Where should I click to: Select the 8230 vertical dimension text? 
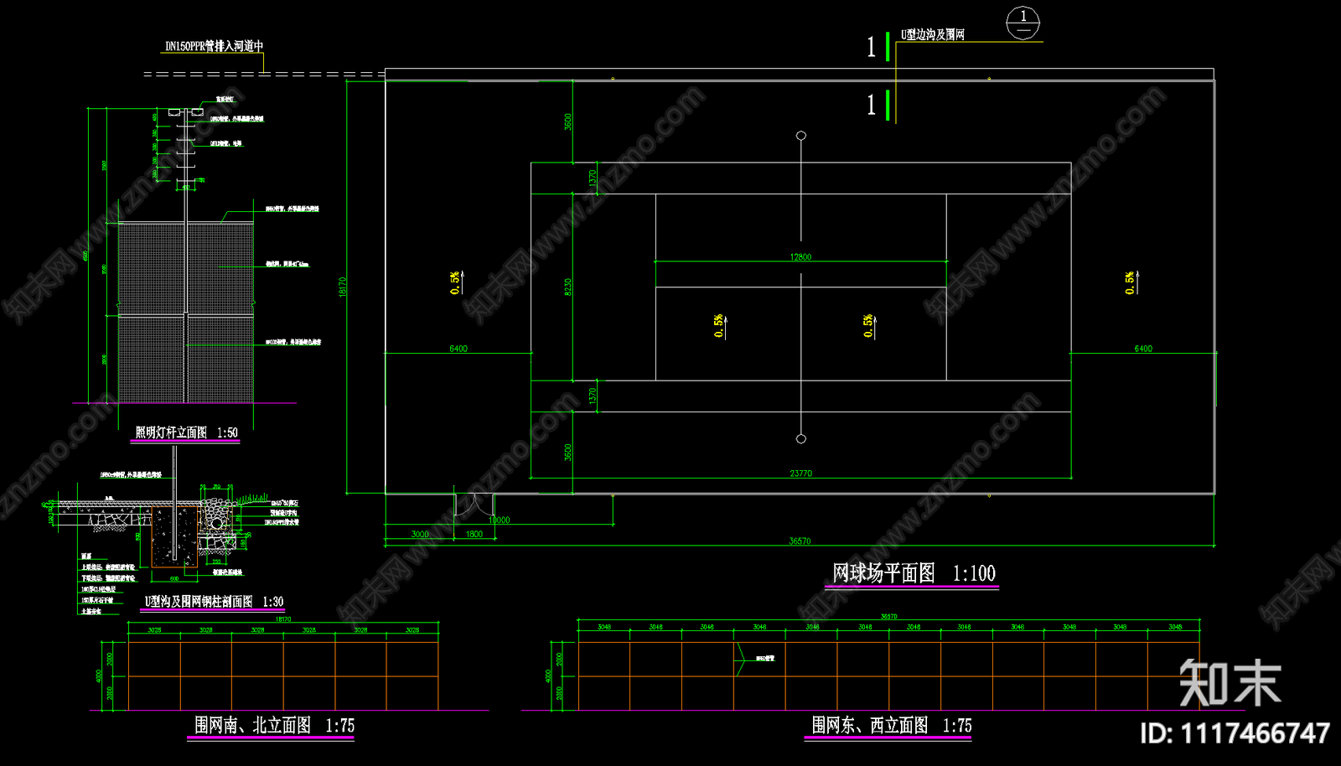pyautogui.click(x=567, y=287)
